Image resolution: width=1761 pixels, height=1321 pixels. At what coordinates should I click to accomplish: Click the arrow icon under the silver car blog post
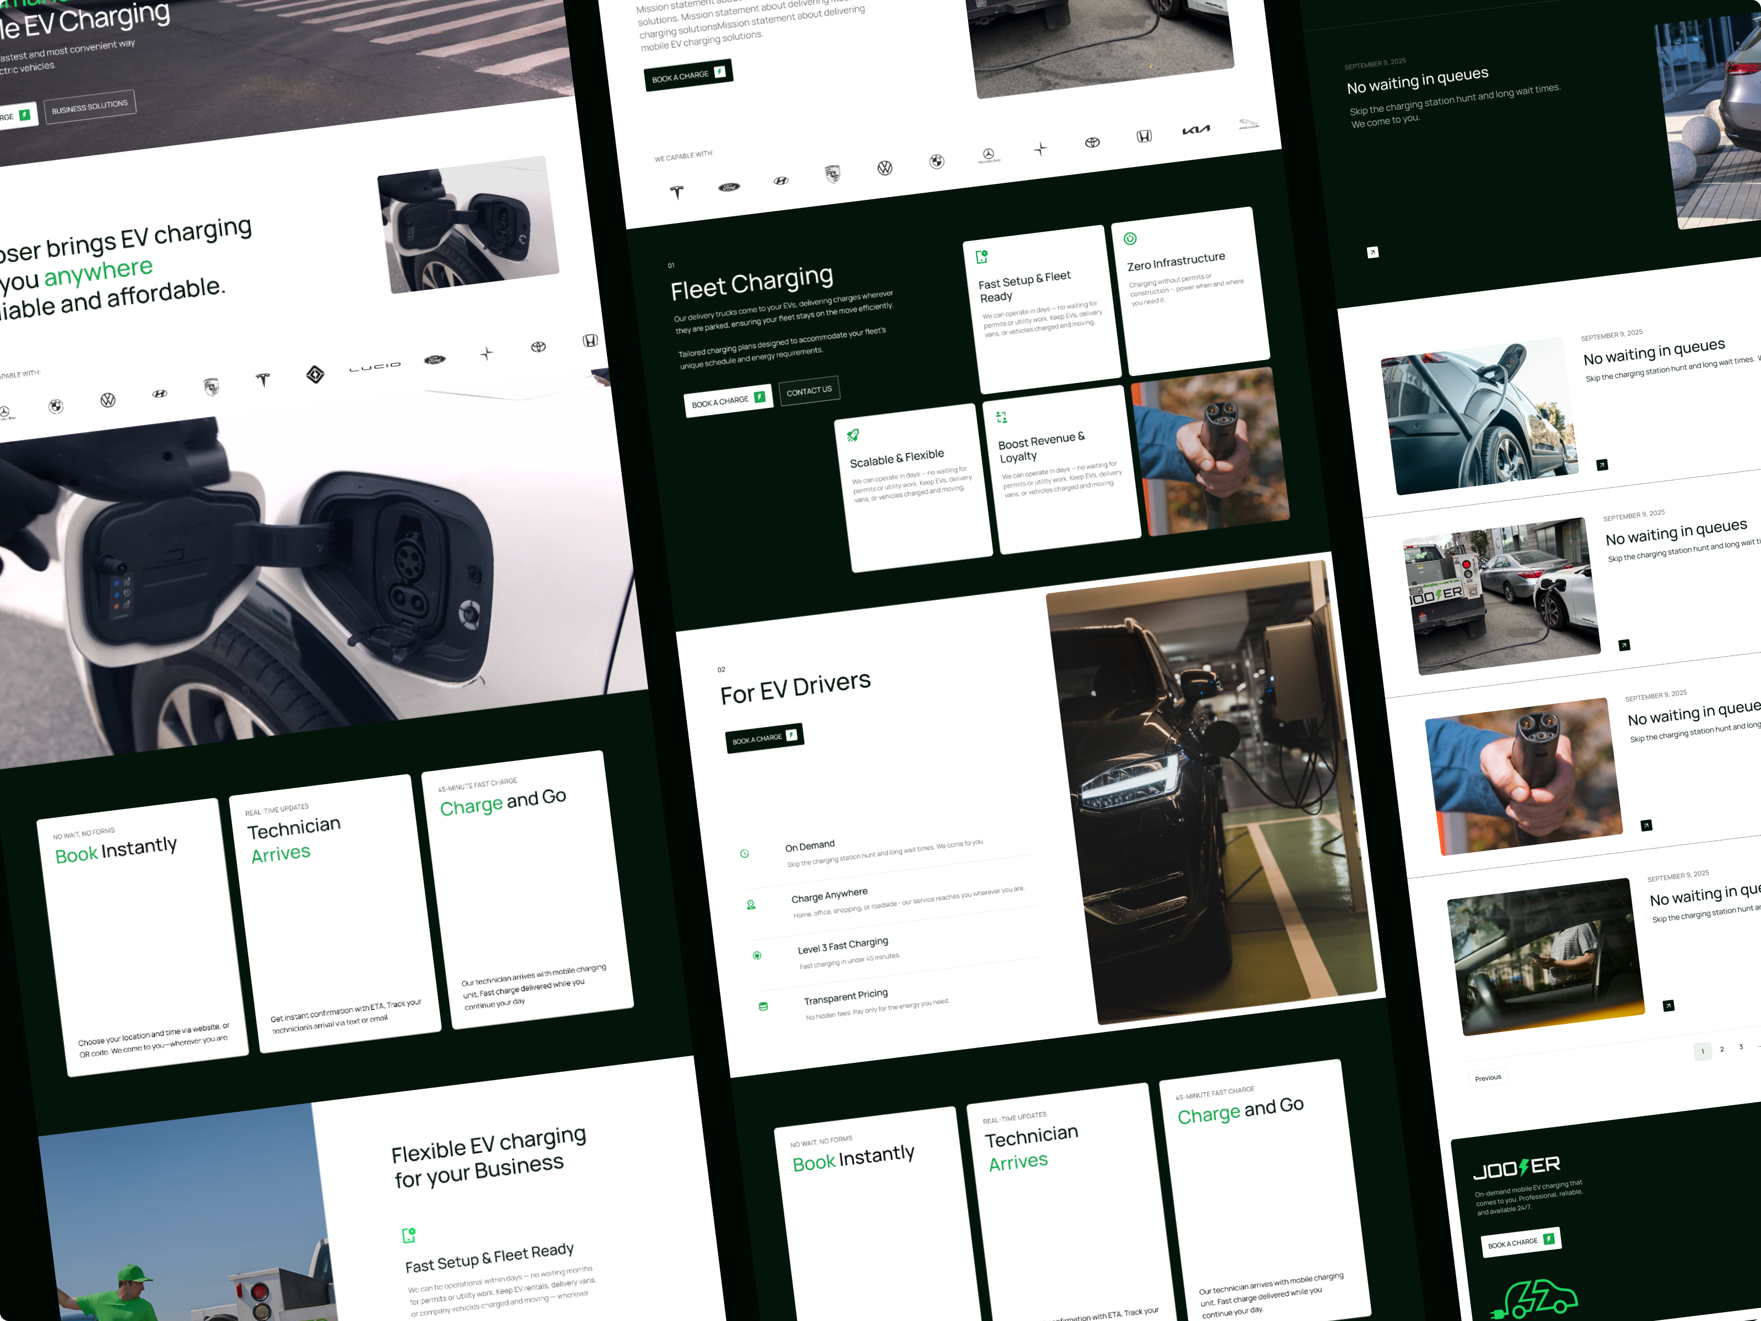[x=1602, y=465]
